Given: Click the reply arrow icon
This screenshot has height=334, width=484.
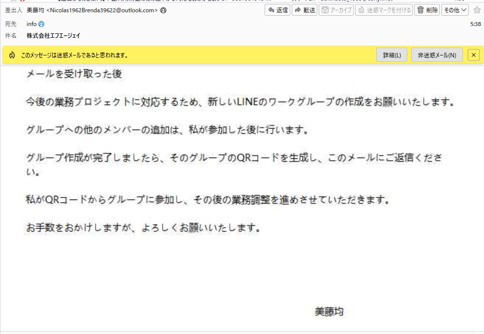Looking at the screenshot, I should tap(271, 10).
